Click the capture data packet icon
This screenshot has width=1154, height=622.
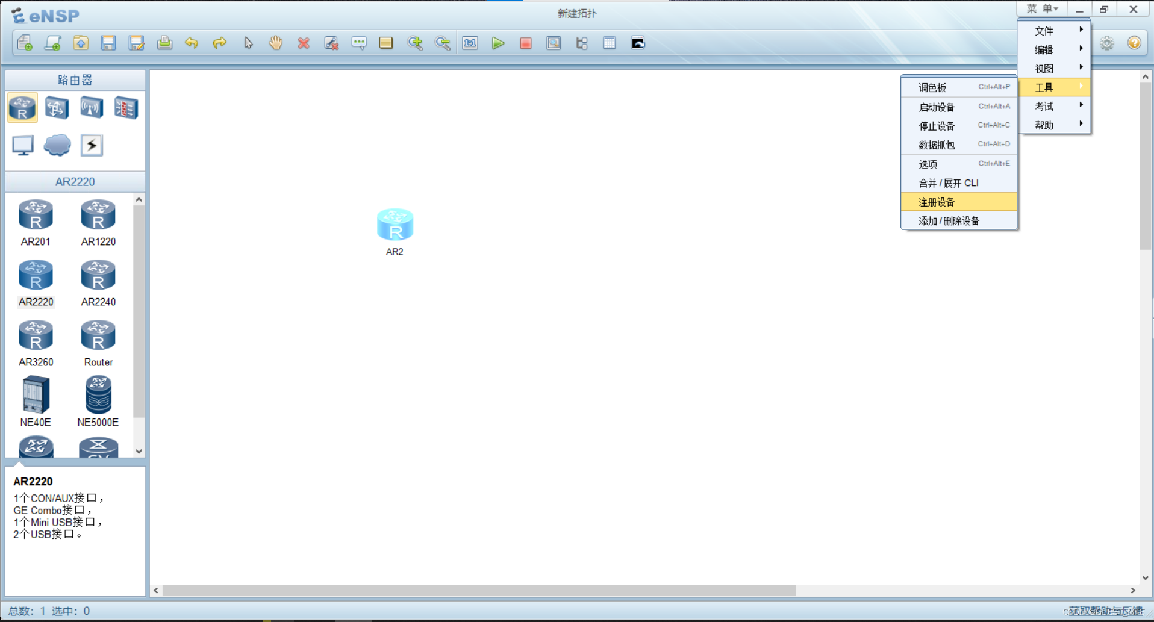pyautogui.click(x=554, y=43)
